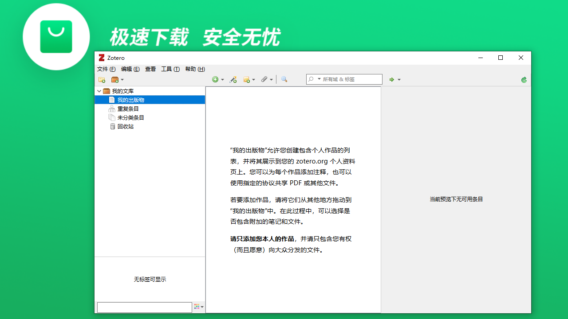568x319 pixels.
Task: Open the new item dropdown arrow
Action: 222,79
